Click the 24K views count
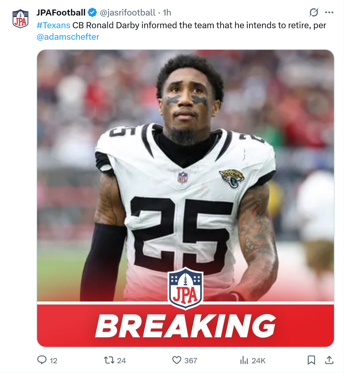Screen dimensions: 344x373 (x=259, y=361)
